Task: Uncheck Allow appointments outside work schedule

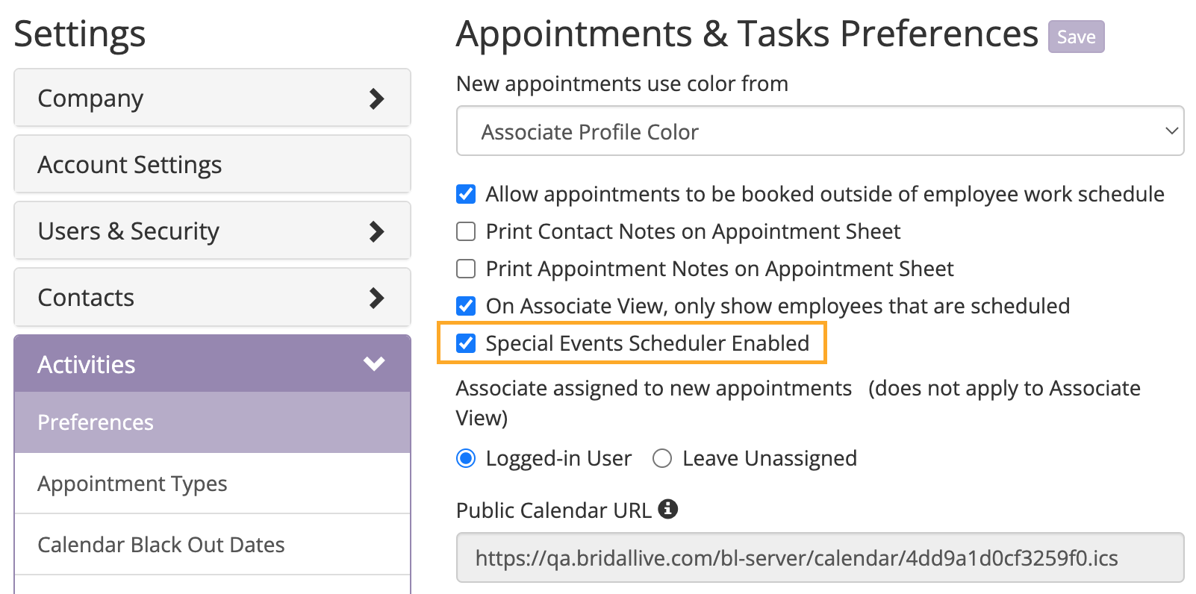Action: click(466, 194)
